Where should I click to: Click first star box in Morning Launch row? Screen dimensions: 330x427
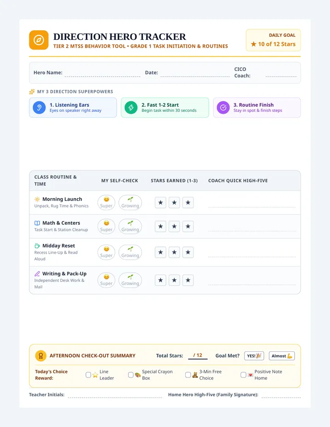click(160, 203)
